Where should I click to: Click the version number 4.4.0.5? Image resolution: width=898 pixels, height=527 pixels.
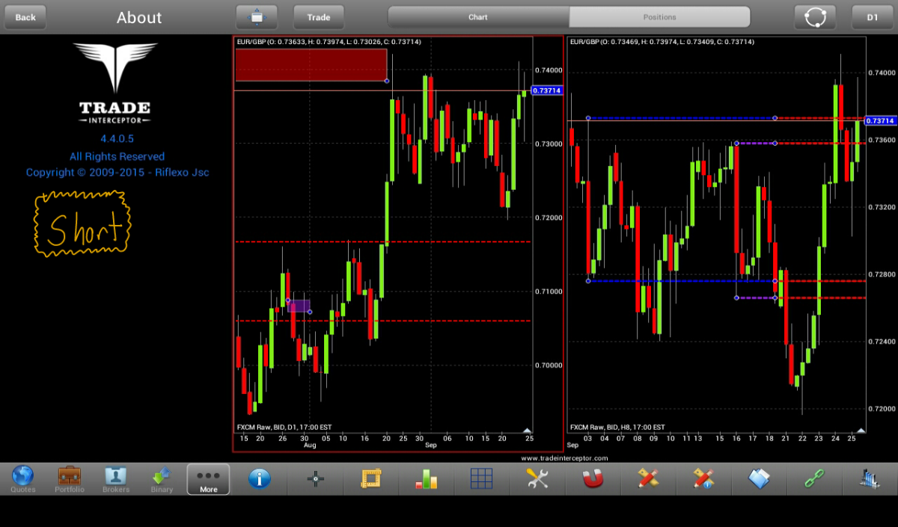pyautogui.click(x=117, y=139)
